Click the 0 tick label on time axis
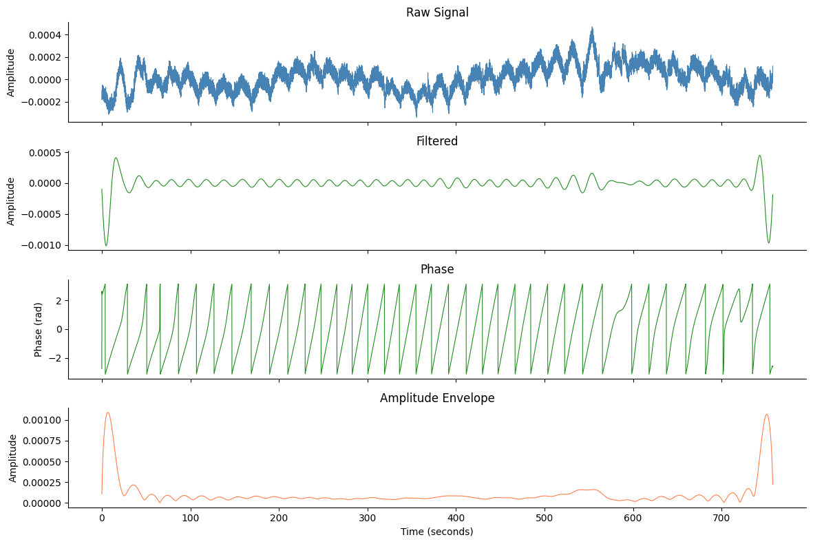 point(102,519)
